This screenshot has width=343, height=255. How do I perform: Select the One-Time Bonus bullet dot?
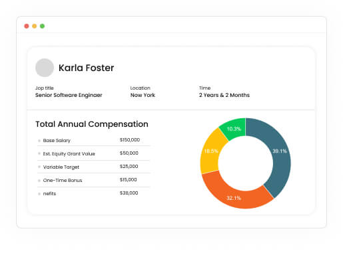(x=39, y=181)
